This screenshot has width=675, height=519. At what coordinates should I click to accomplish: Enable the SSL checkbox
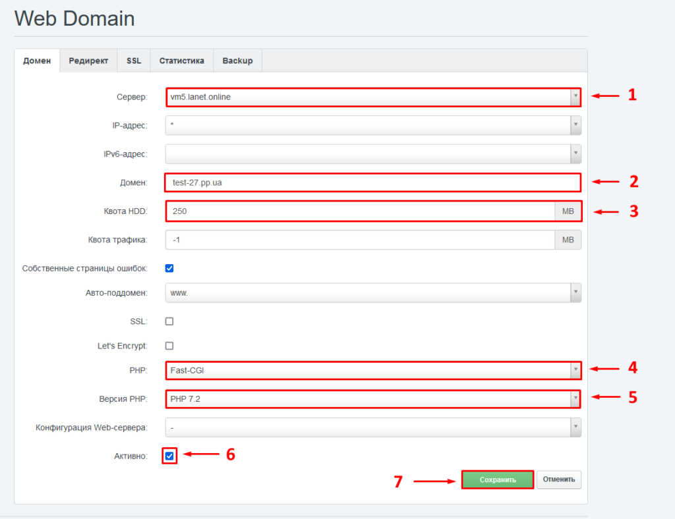point(169,321)
